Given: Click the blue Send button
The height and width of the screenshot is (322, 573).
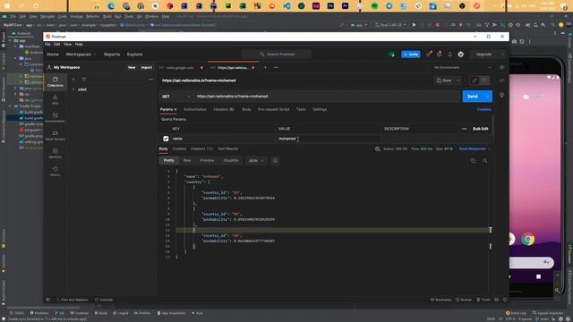Looking at the screenshot, I should [x=473, y=97].
